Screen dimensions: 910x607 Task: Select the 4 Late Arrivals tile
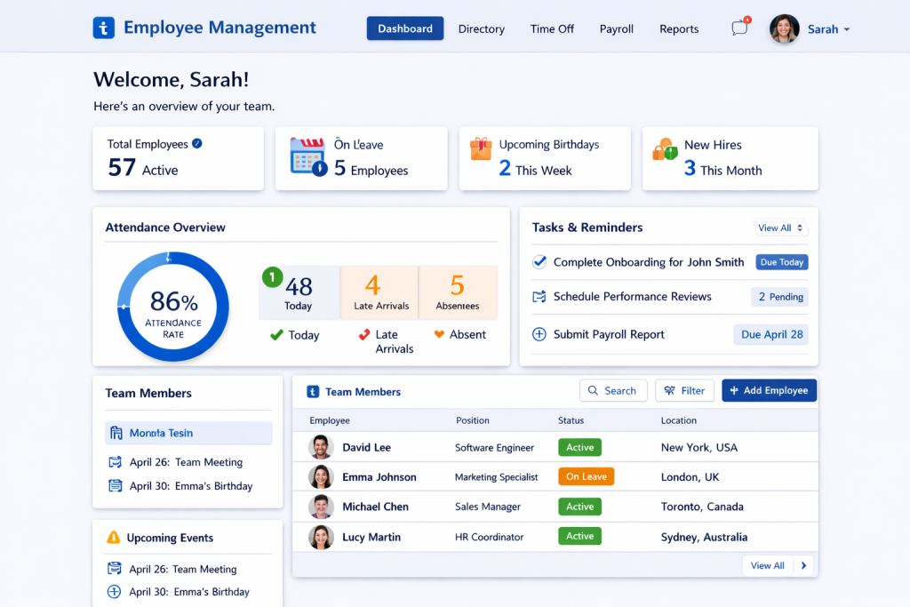click(380, 293)
